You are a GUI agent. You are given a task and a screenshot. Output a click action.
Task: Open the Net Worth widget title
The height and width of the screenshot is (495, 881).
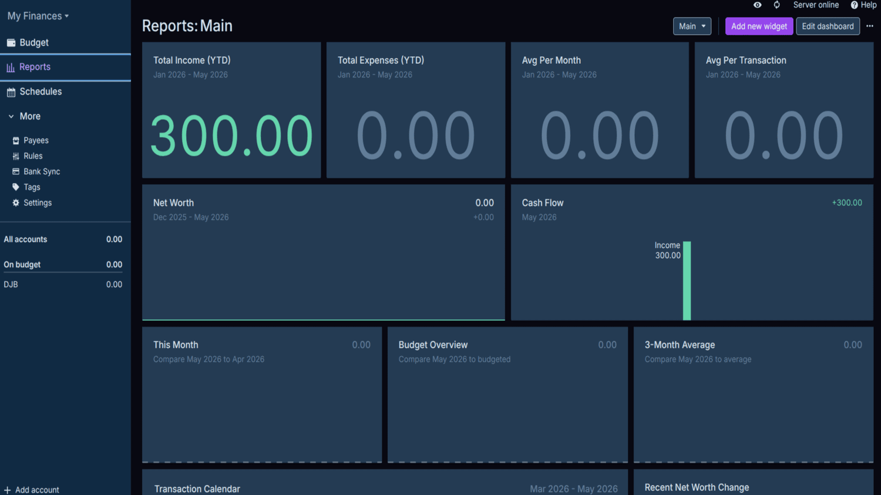point(173,203)
